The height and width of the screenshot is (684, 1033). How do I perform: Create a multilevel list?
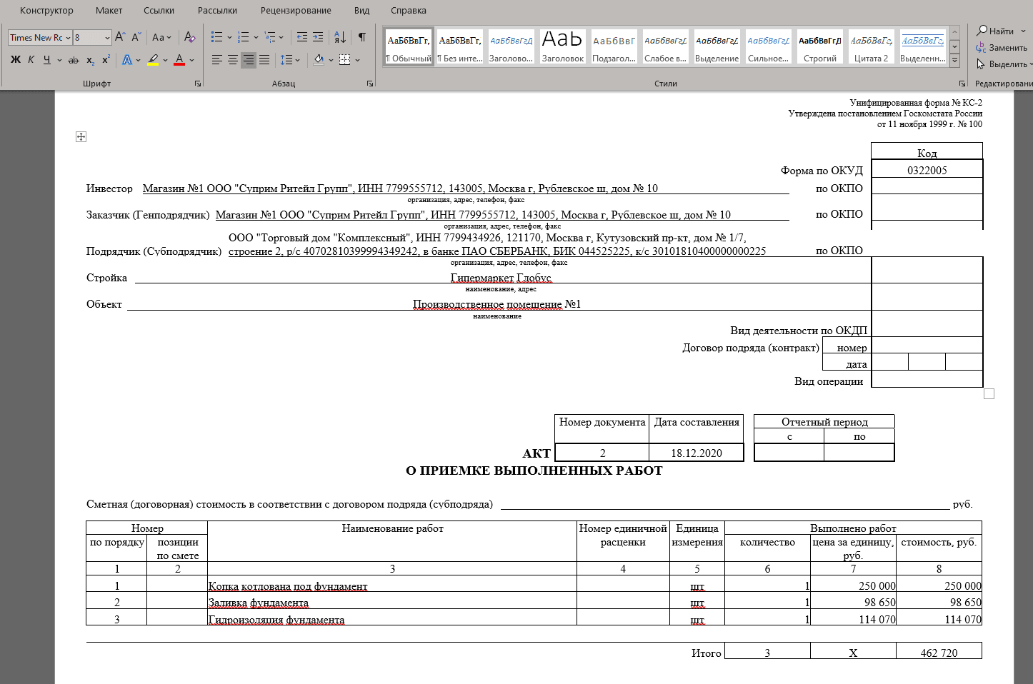coord(270,37)
